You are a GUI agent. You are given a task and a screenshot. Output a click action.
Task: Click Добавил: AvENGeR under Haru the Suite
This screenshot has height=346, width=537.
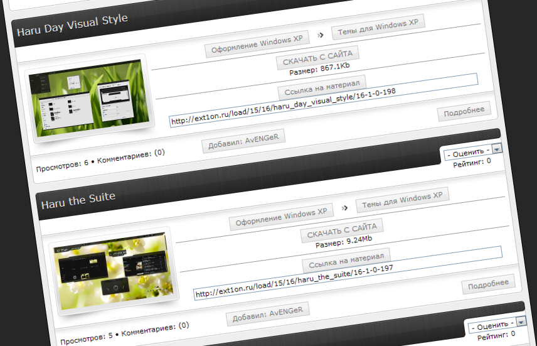click(x=268, y=314)
